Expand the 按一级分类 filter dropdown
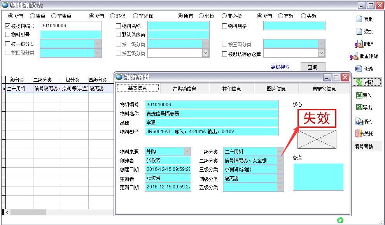The image size is (385, 225). click(x=98, y=44)
